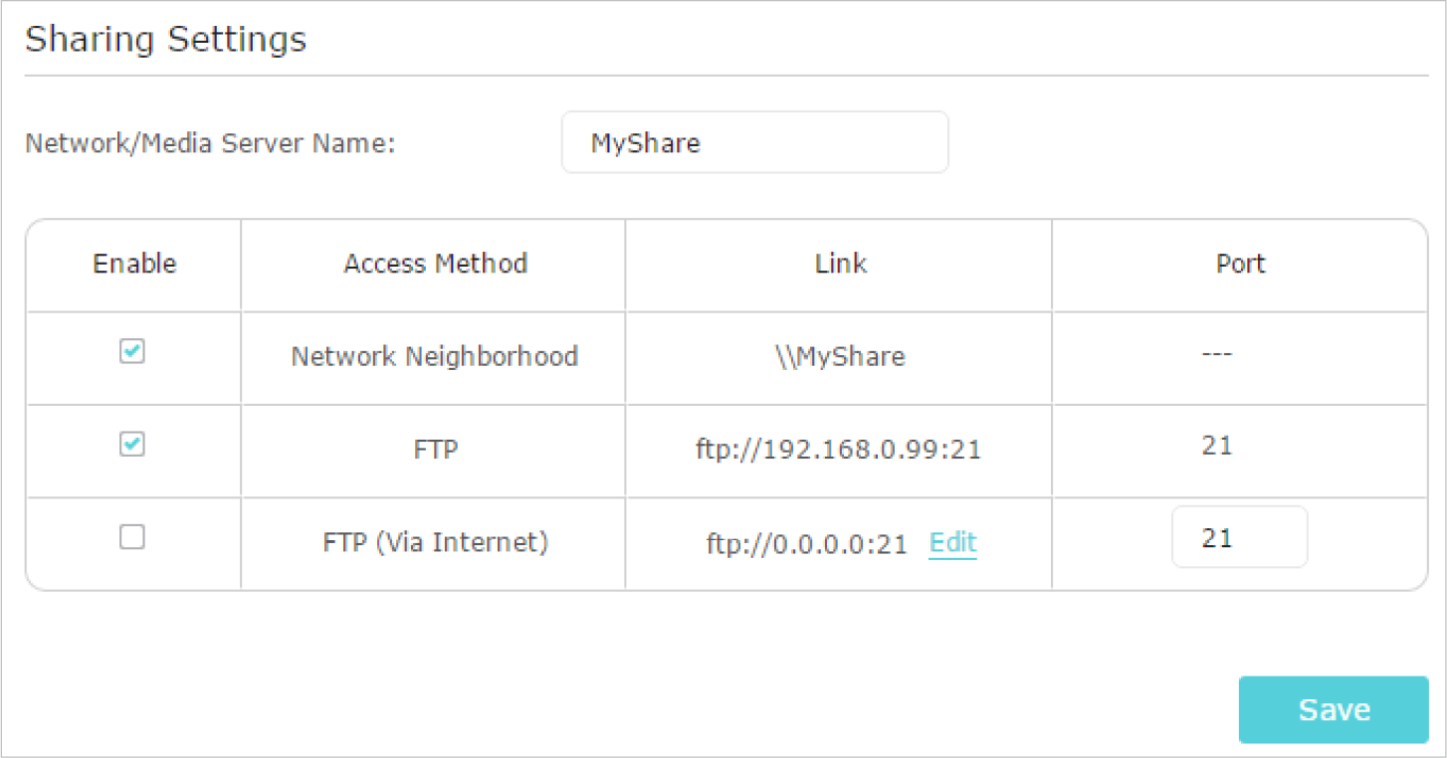1447x758 pixels.
Task: Select the FTP access method label
Action: coord(436,450)
